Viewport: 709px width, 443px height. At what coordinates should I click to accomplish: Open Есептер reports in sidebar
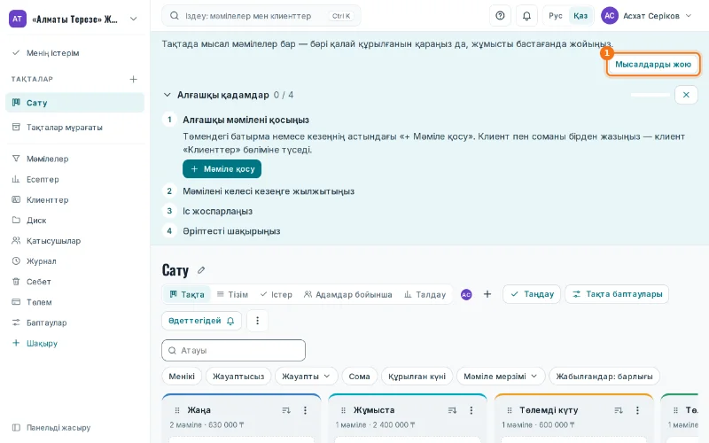[x=75, y=180]
